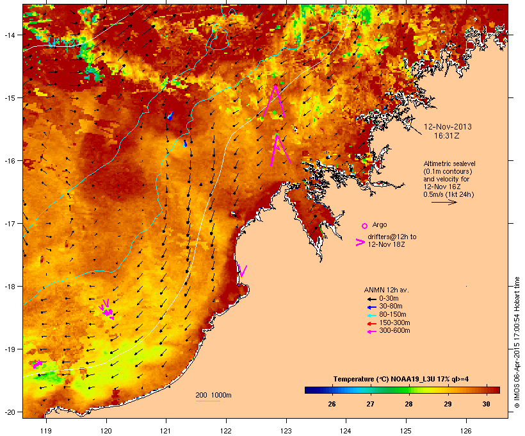525x436 pixels.
Task: Click the Argo legend label
Action: pyautogui.click(x=380, y=224)
